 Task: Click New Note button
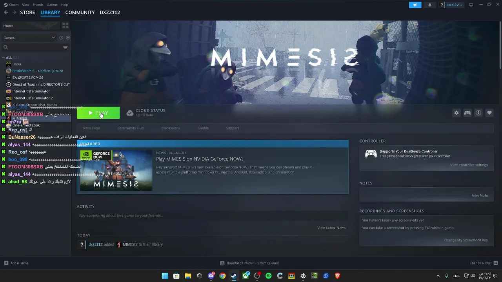pyautogui.click(x=480, y=195)
